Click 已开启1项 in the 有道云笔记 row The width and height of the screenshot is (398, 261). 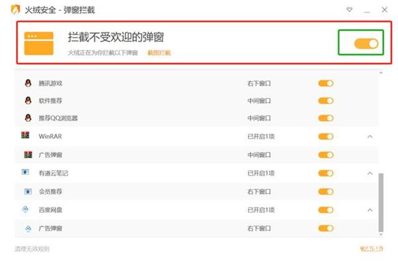(261, 174)
